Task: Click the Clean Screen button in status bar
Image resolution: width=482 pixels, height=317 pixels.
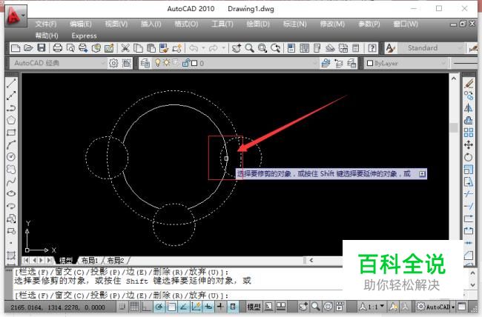Action: click(462, 306)
